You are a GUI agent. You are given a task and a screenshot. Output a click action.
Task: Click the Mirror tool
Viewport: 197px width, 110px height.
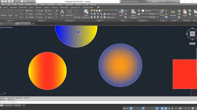click(39, 14)
